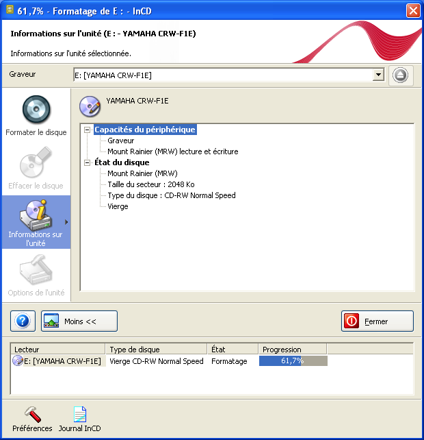The height and width of the screenshot is (440, 424).
Task: Collapse the Capacités du périphérique node
Action: (87, 130)
